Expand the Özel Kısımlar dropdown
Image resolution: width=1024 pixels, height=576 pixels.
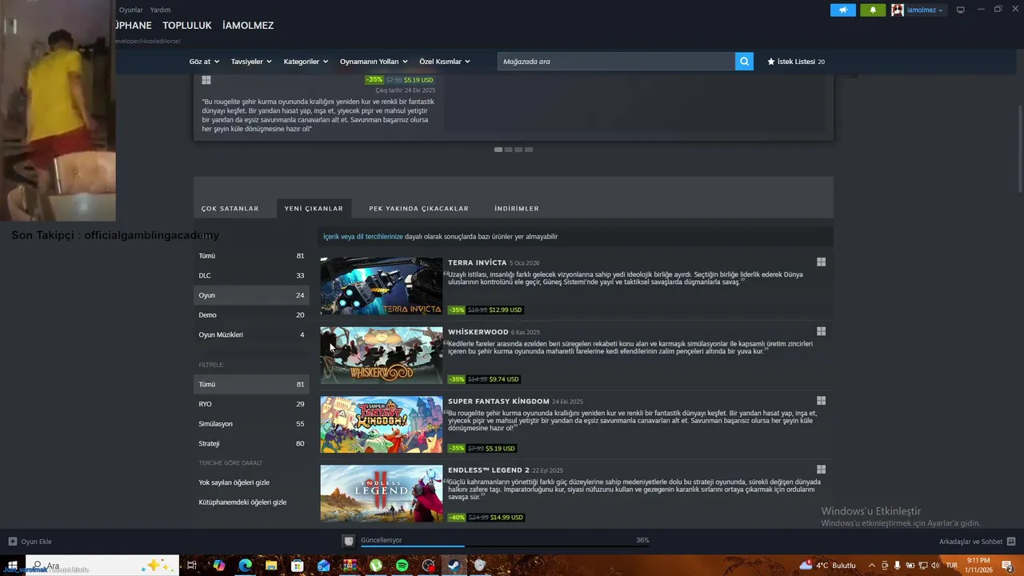click(445, 62)
